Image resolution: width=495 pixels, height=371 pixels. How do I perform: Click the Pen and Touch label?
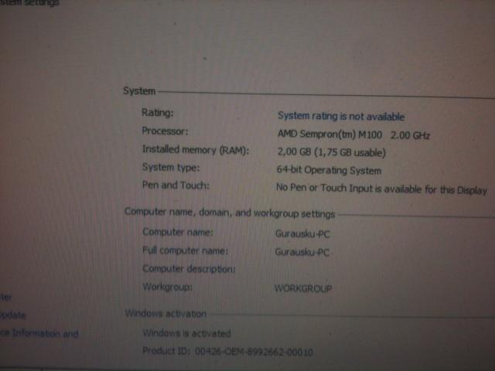pyautogui.click(x=176, y=185)
